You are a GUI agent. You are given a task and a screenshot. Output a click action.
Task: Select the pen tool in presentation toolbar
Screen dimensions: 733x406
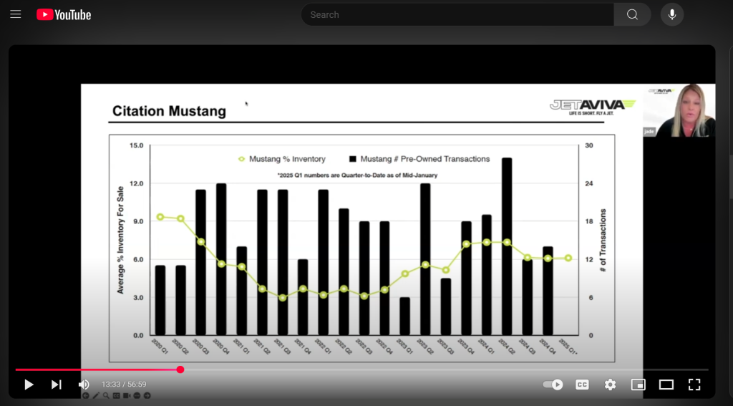pyautogui.click(x=96, y=396)
